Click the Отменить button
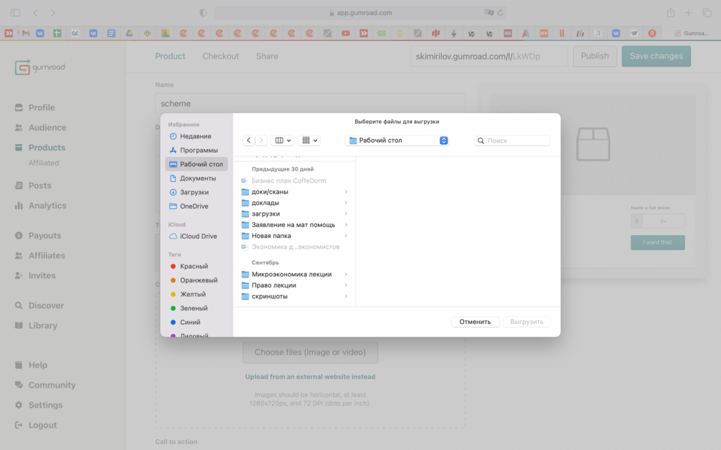 [x=475, y=322]
